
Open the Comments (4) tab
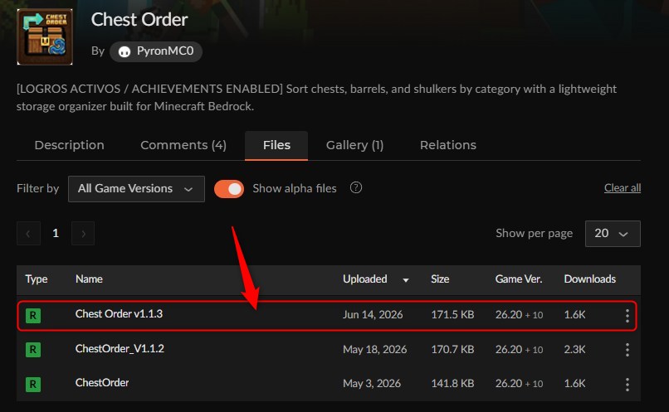pos(183,145)
